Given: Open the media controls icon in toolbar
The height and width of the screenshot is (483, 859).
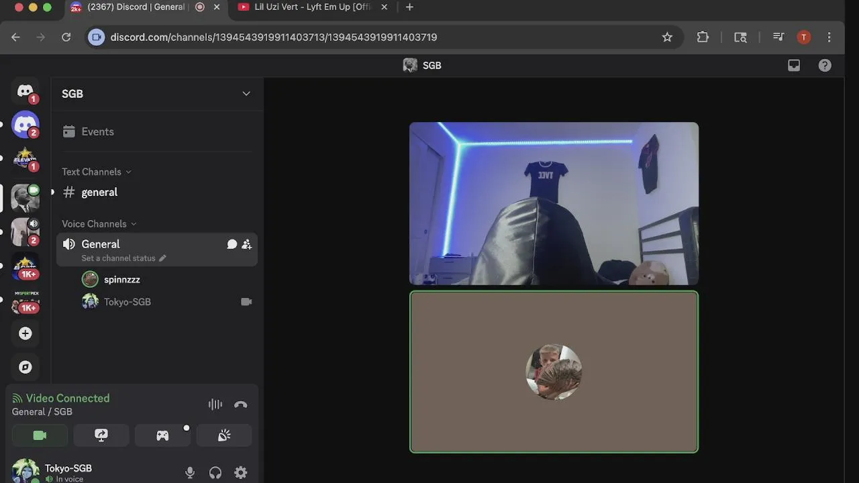Looking at the screenshot, I should 778,38.
